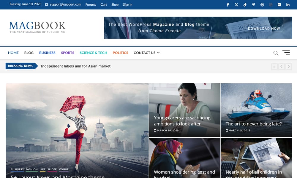Screen dimensions: 297x178
Task: Click the support@support.com email link
Action: point(65,5)
